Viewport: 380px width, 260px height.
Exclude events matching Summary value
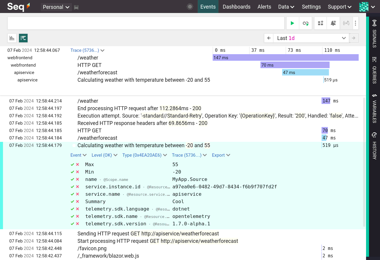point(77,202)
